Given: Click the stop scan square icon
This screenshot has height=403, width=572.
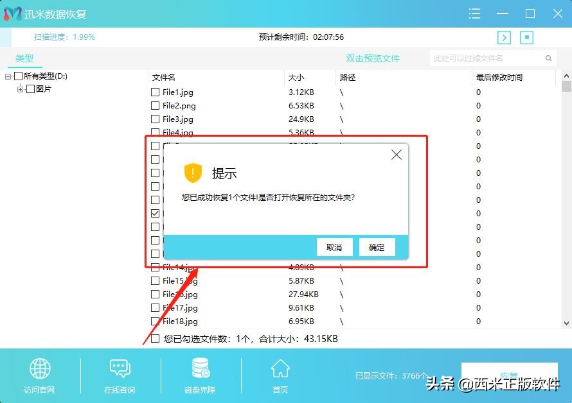Looking at the screenshot, I should [x=526, y=37].
